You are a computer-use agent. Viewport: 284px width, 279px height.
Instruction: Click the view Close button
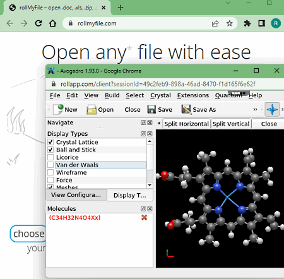coord(269,124)
